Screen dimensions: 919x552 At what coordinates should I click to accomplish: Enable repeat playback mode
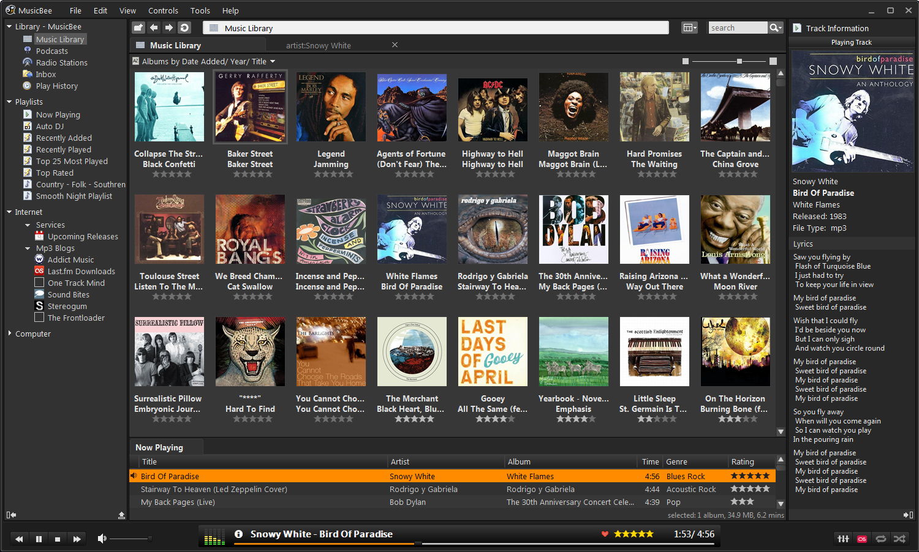click(x=881, y=539)
